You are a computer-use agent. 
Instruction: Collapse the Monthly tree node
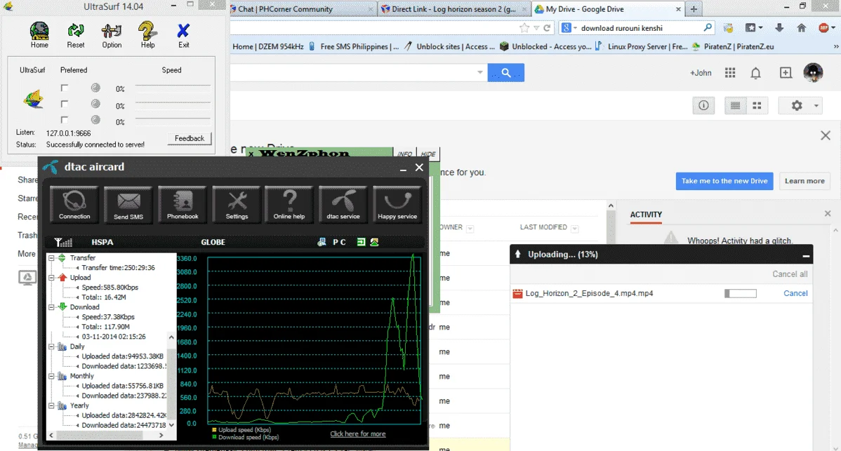(x=51, y=376)
